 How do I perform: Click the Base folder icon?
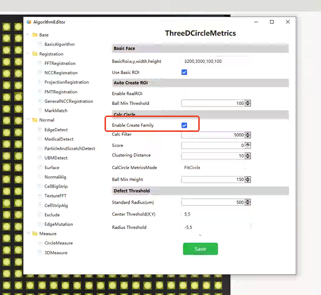tap(35, 35)
